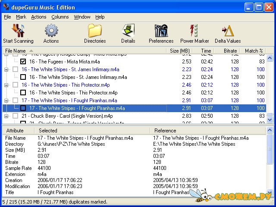
Task: Click the 2.53 size cell for Mista Mista
Action: click(x=187, y=62)
